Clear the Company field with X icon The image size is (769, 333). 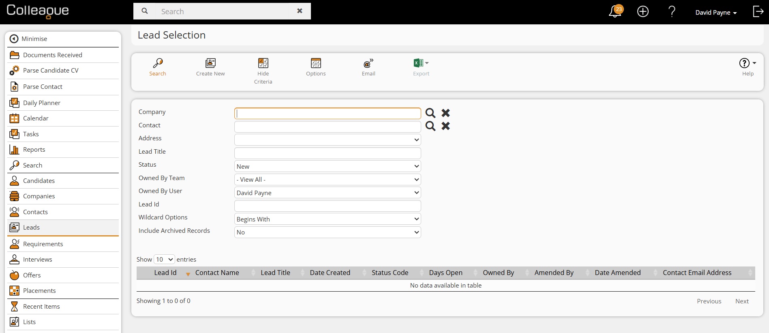click(446, 113)
